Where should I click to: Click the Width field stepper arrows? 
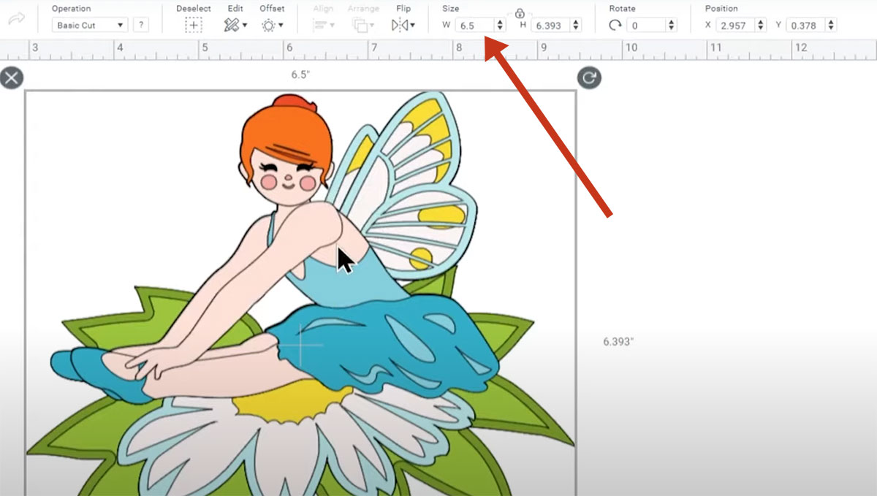[x=500, y=26]
